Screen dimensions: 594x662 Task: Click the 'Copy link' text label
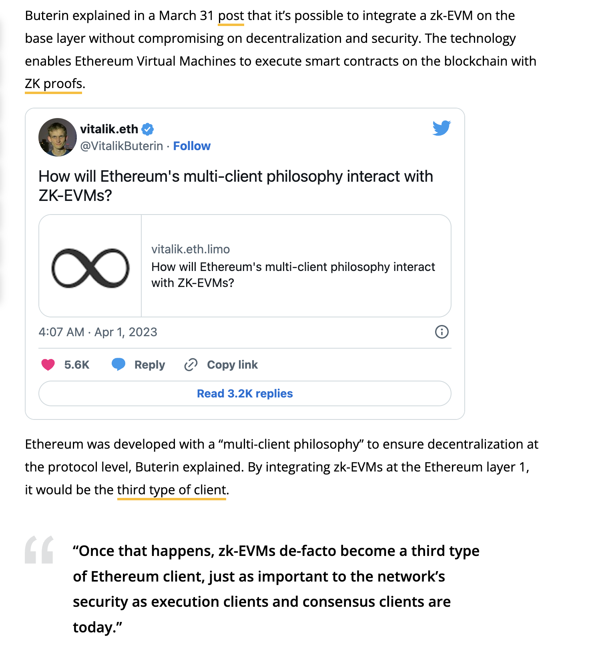pos(232,365)
